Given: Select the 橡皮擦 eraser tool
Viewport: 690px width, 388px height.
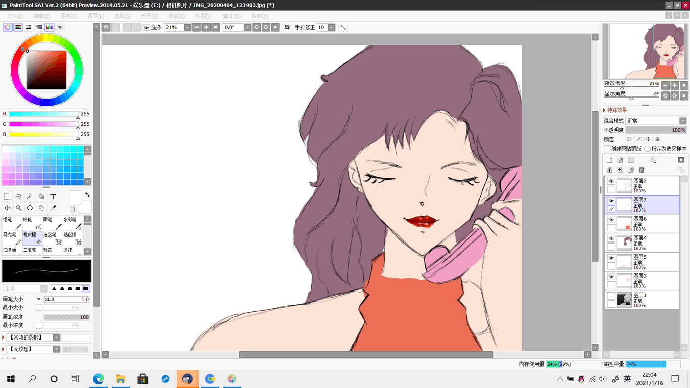Looking at the screenshot, I should (32, 238).
